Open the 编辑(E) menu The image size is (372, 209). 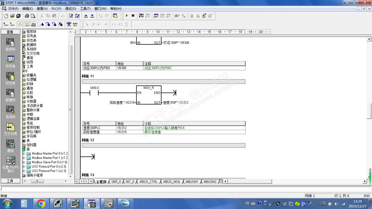(28, 9)
